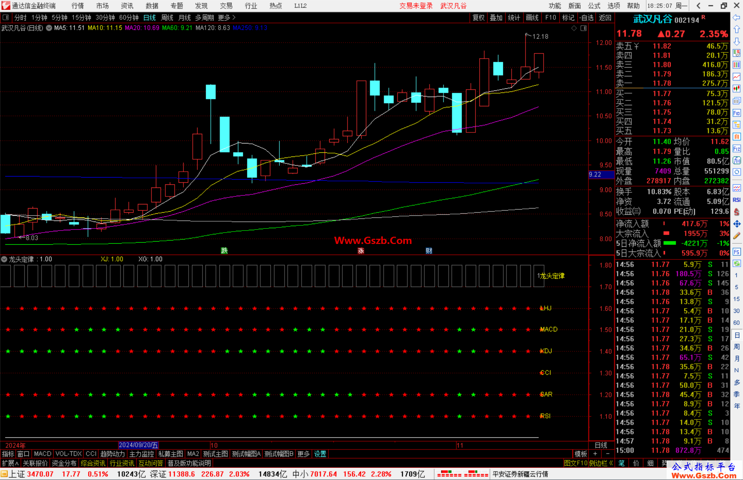Switch to weekly period 周 in sidebar
743x480 pixels.
(737, 347)
